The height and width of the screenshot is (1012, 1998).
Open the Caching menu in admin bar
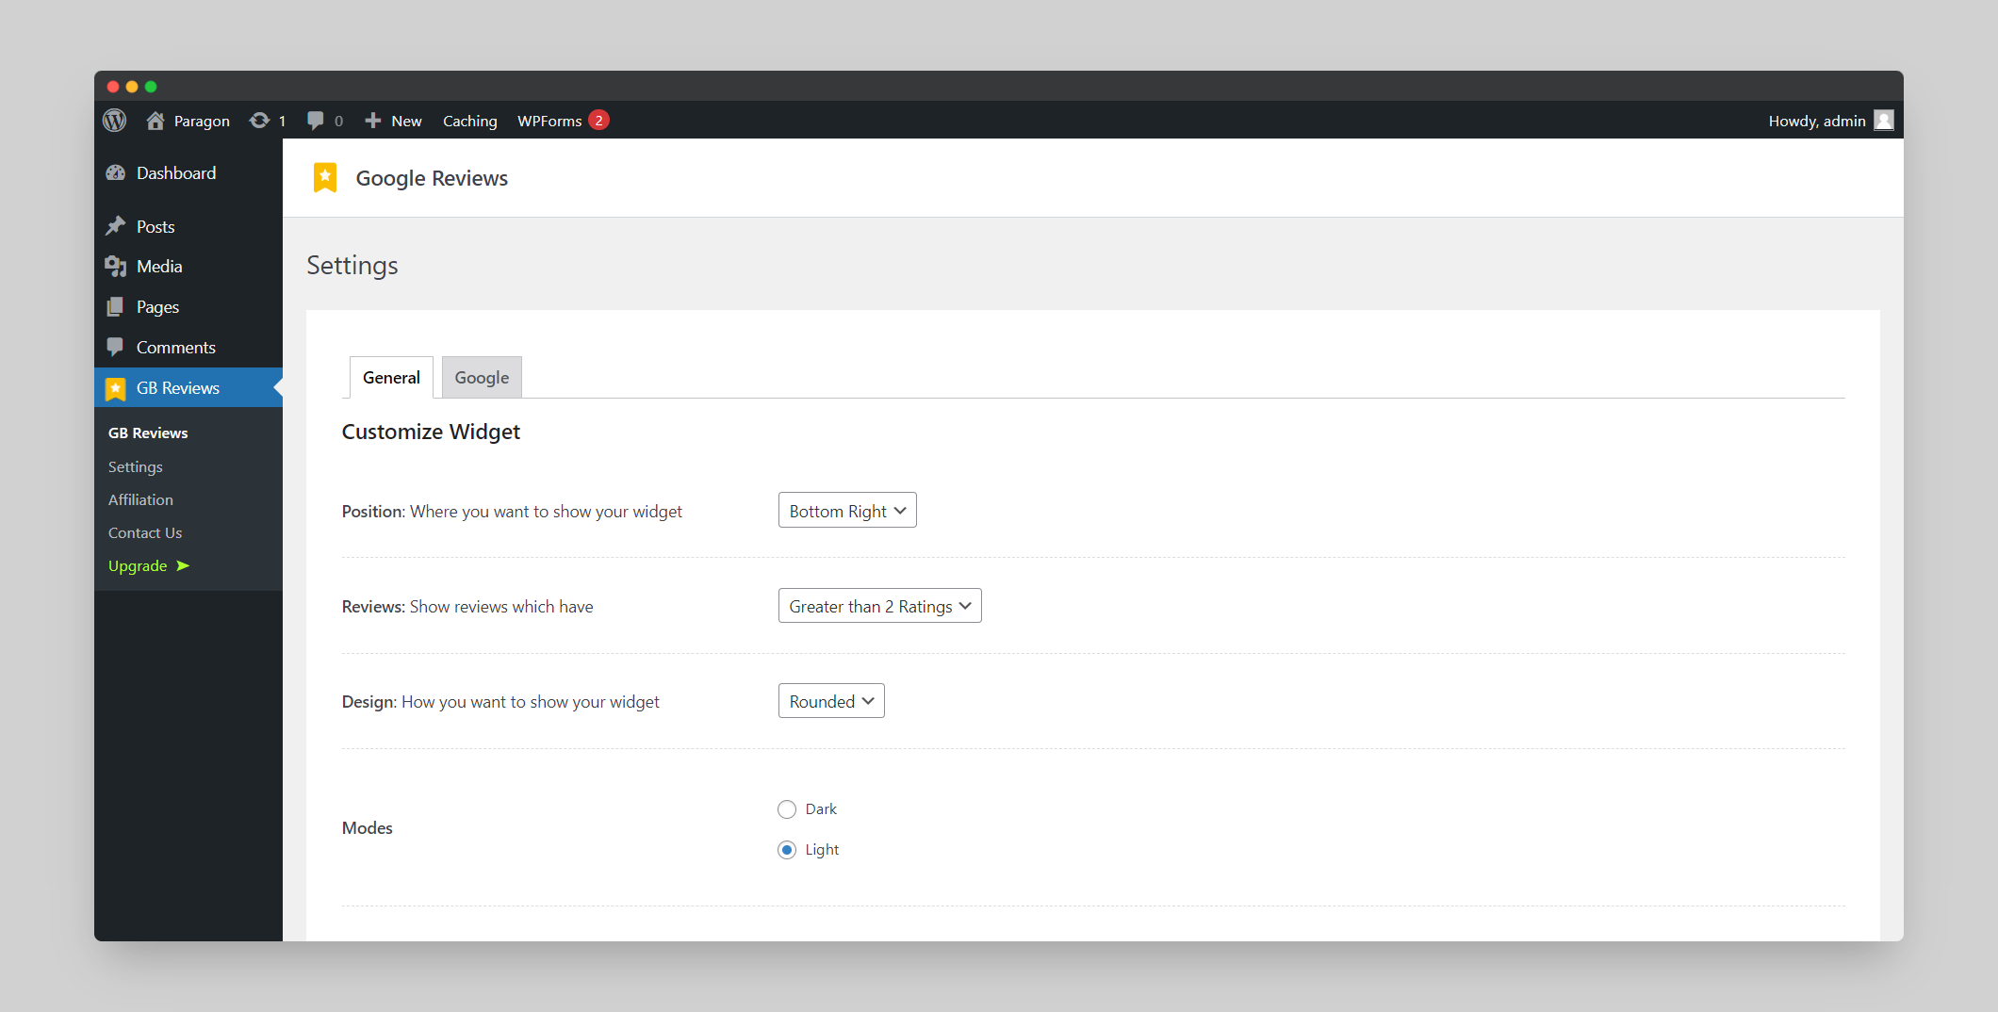470,121
